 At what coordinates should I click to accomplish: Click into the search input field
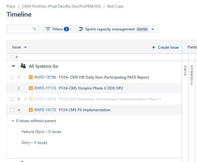point(23,29)
